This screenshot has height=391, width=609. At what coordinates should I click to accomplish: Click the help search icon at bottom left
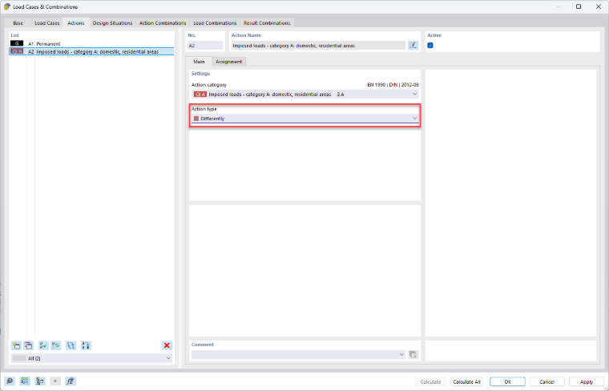pyautogui.click(x=10, y=381)
